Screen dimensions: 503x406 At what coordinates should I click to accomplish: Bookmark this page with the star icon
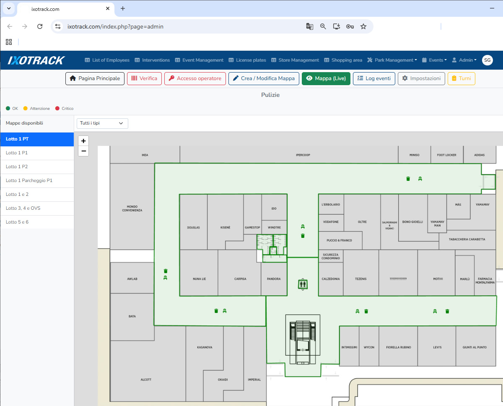click(x=363, y=26)
